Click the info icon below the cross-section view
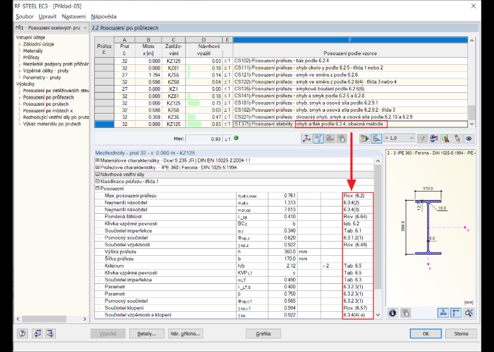The width and height of the screenshot is (494, 352). pyautogui.click(x=392, y=312)
